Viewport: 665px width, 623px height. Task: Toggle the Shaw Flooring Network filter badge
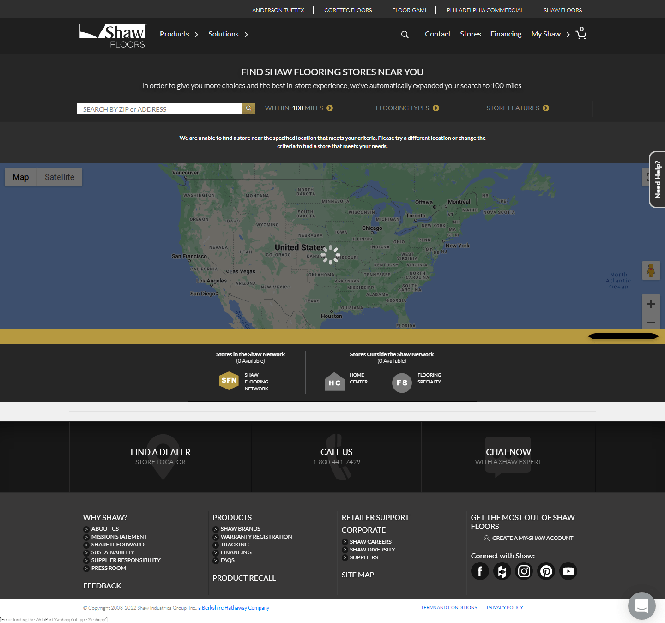(229, 381)
